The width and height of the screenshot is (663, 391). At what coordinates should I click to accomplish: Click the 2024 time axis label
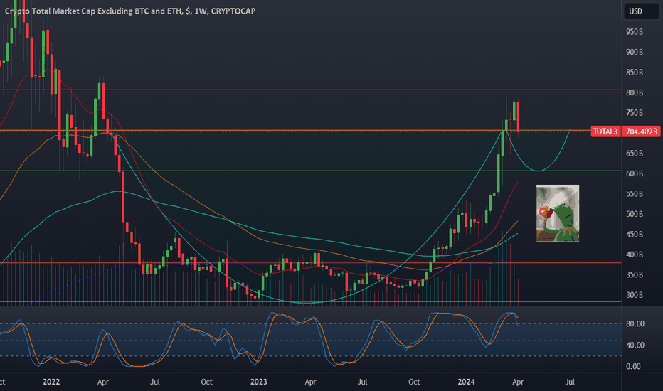466,382
